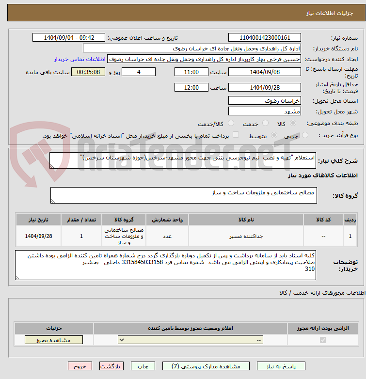Click the 1404/09/28 need-date table cell
Viewport: 366px width, 379px height.
[38, 236]
